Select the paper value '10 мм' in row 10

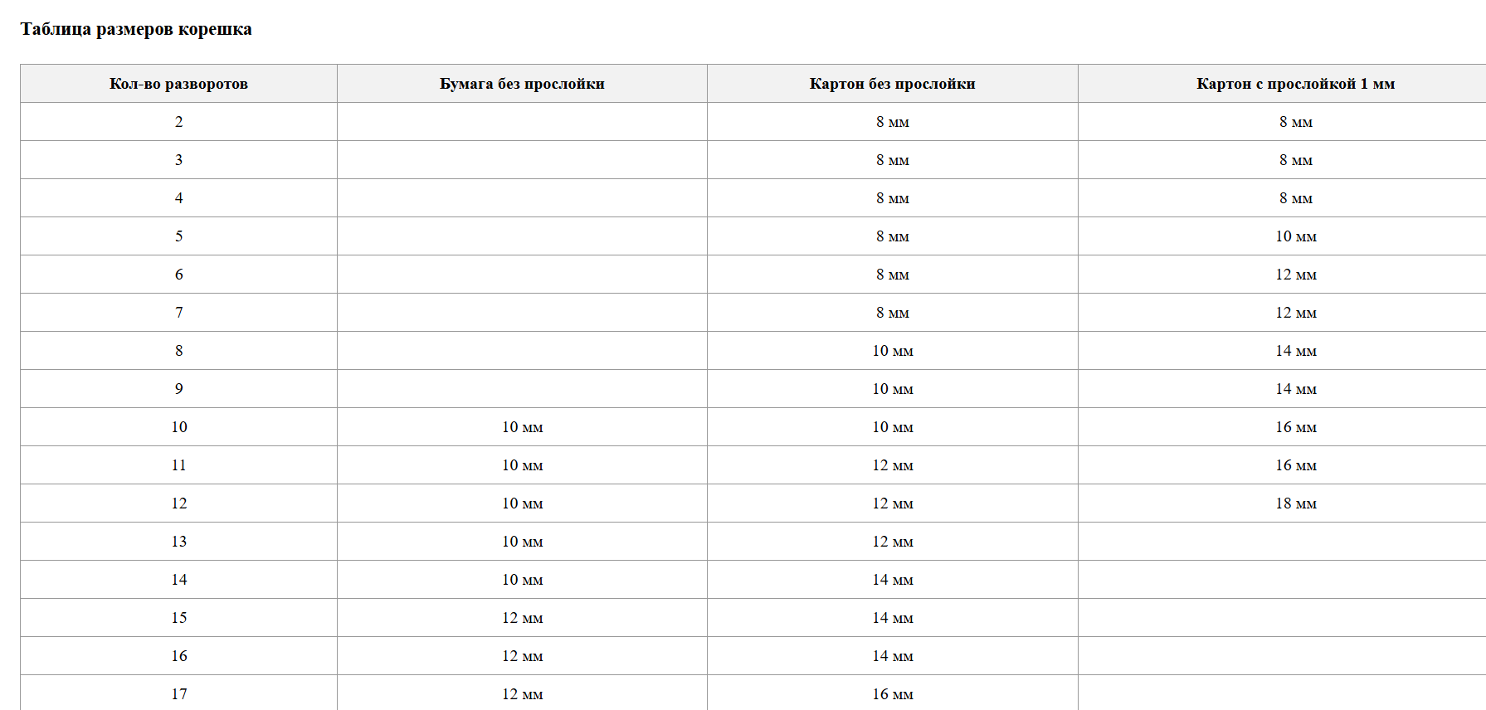pos(522,427)
